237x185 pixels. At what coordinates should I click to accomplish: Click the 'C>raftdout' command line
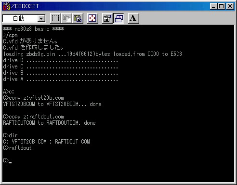[x=17, y=148]
